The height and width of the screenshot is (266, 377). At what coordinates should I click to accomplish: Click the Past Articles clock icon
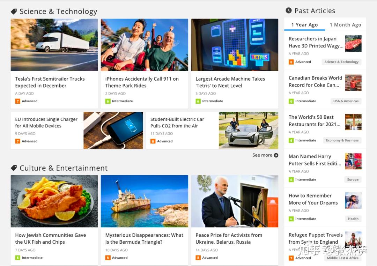289,10
